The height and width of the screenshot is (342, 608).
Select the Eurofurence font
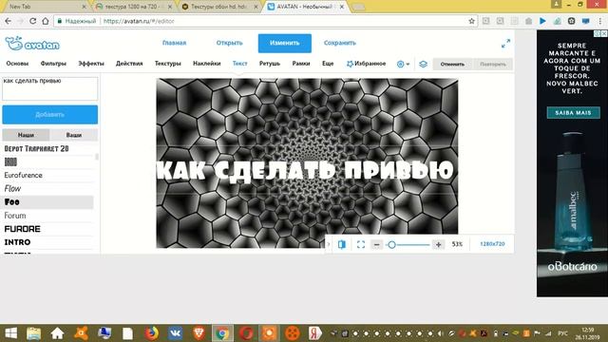pyautogui.click(x=23, y=175)
